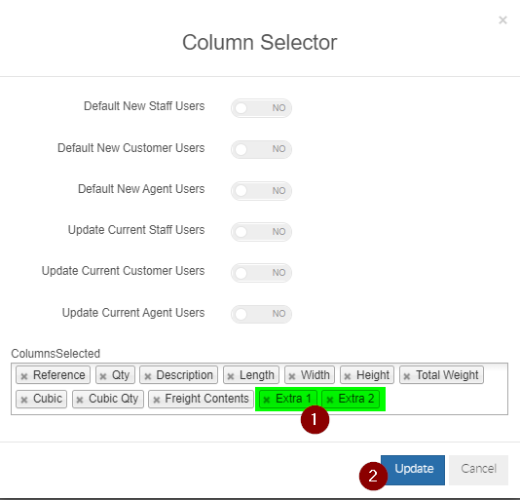Click empty area of ColumnsSelected field

[446, 399]
